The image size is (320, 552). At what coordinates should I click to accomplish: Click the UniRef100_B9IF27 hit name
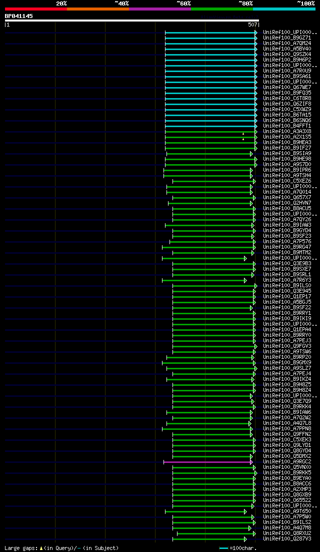coord(287,148)
